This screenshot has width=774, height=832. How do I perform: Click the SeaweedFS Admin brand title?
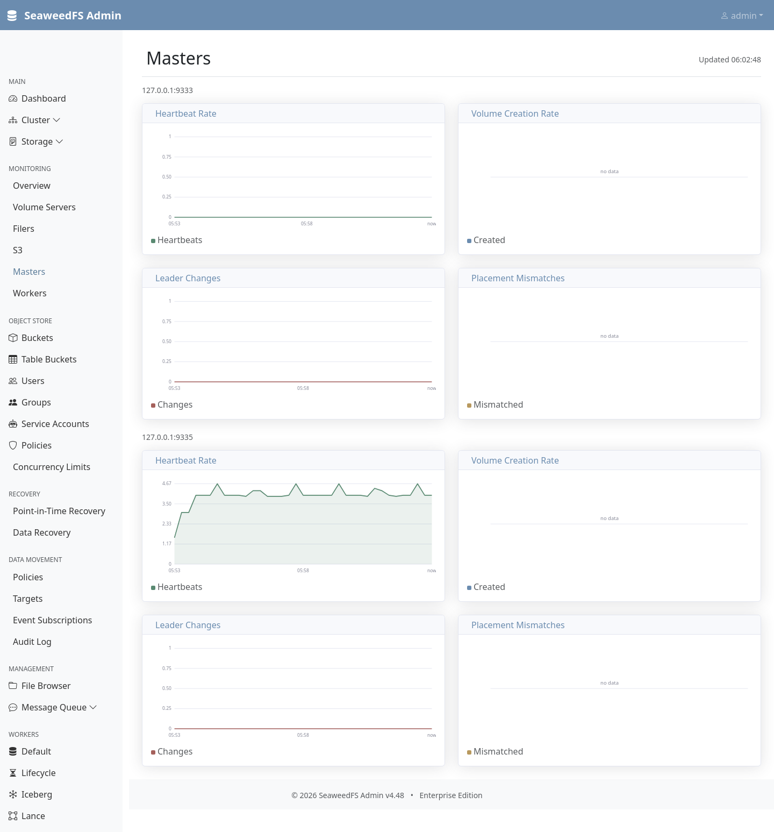tap(73, 16)
